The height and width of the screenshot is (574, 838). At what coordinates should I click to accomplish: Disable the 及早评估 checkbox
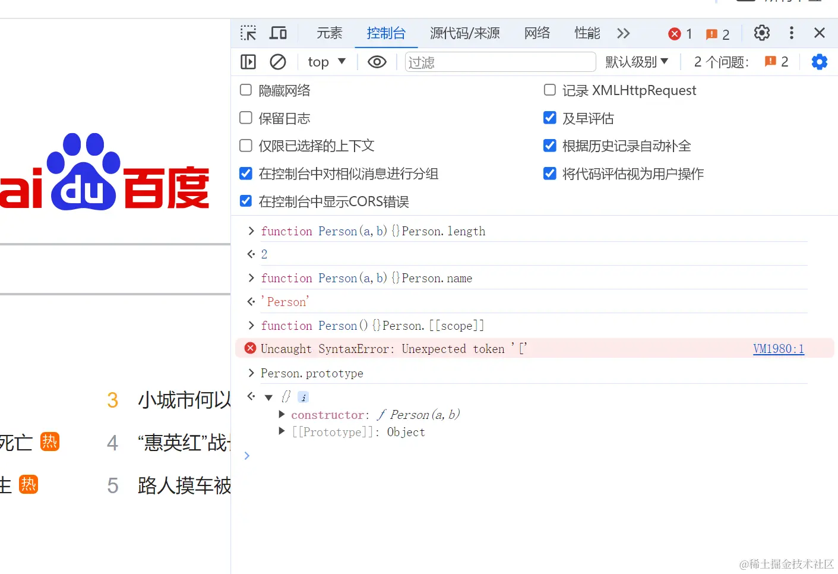(x=549, y=118)
